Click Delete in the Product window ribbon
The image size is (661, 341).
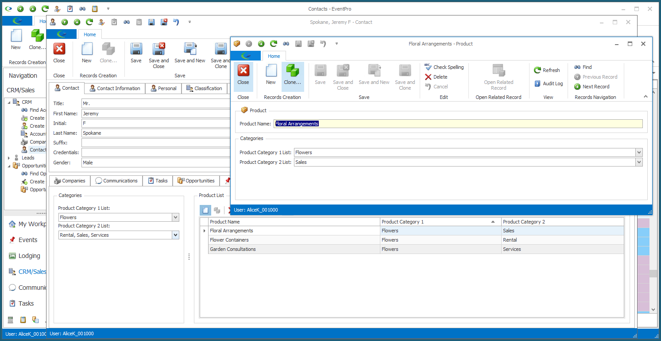click(436, 77)
